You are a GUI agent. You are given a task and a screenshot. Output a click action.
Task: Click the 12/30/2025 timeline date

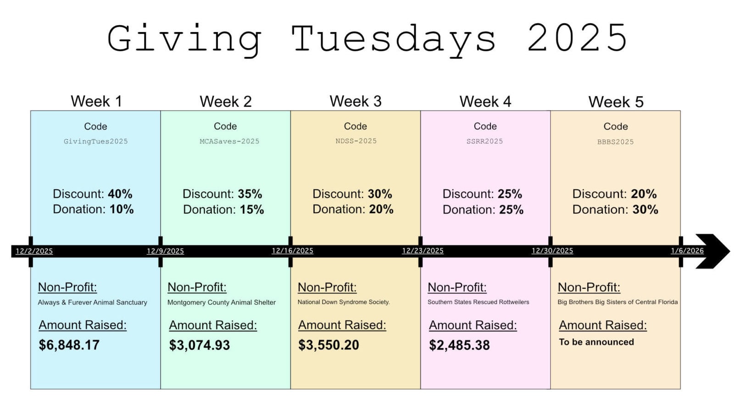pos(552,251)
